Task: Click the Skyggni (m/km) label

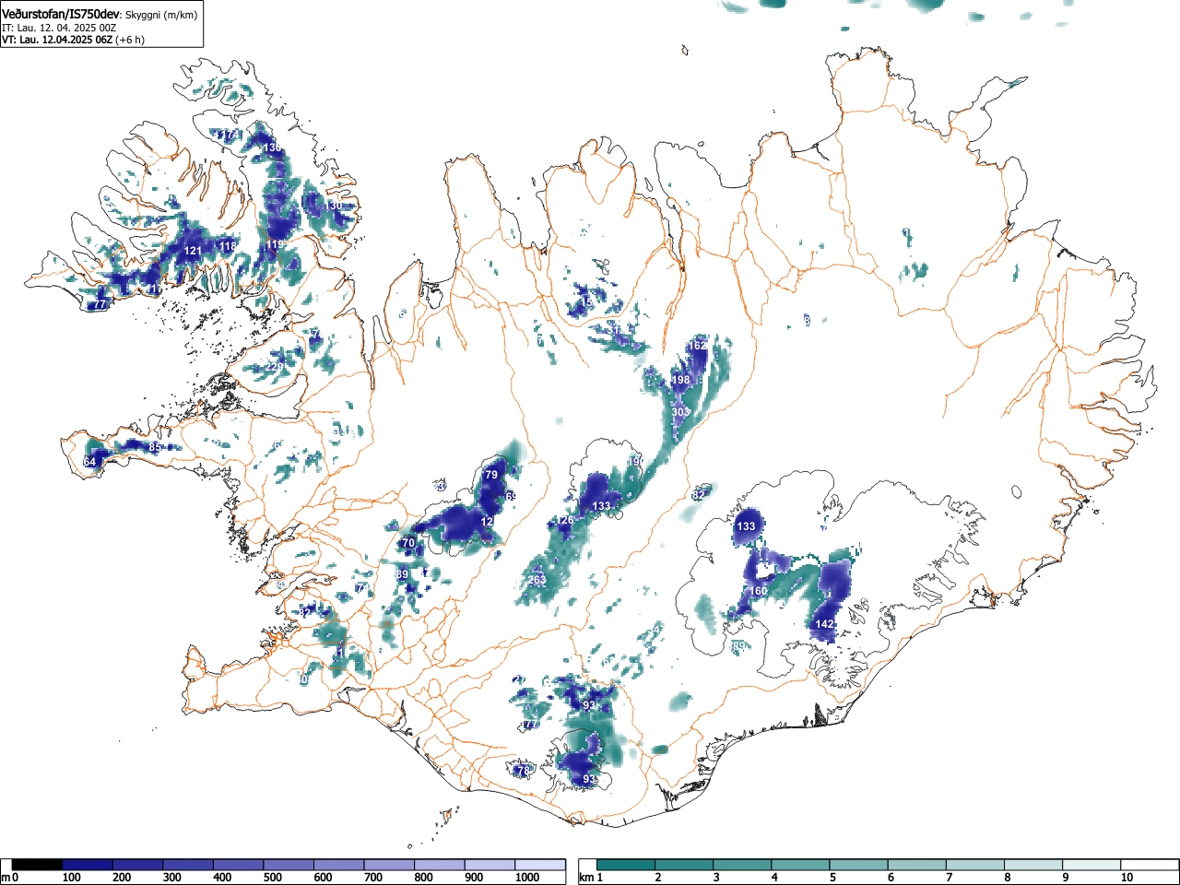Action: click(x=161, y=14)
